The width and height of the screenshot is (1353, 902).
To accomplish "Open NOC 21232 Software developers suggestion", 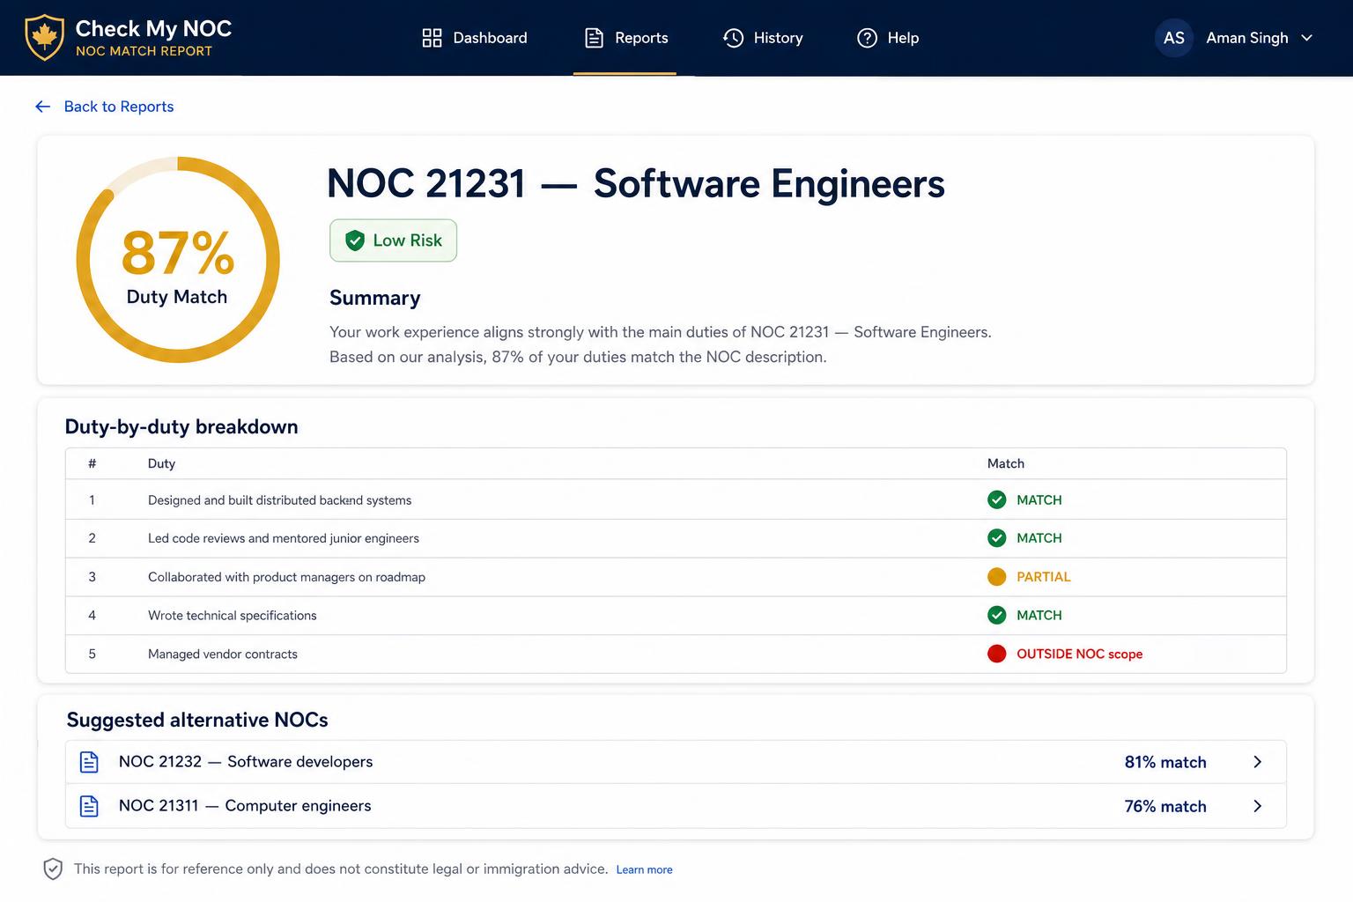I will [676, 762].
